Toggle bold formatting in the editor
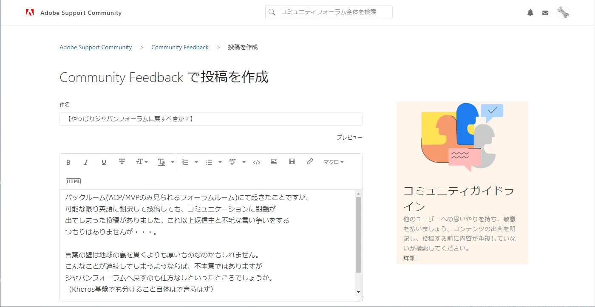 point(68,162)
